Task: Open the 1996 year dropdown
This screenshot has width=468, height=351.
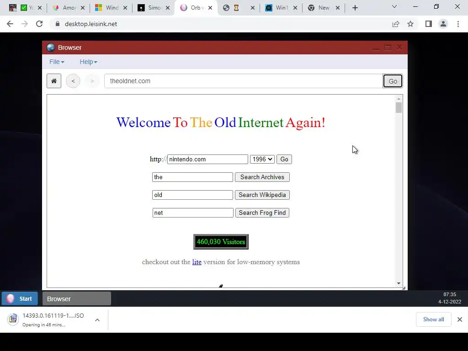Action: pos(262,159)
